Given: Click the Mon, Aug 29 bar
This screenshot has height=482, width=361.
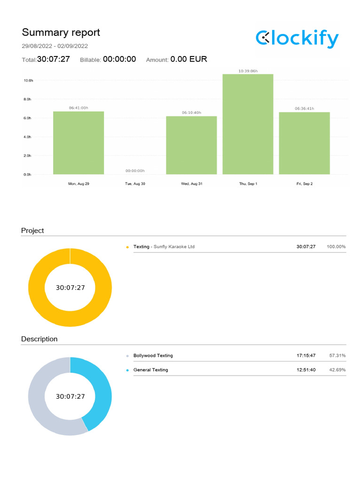Looking at the screenshot, I should (78, 143).
